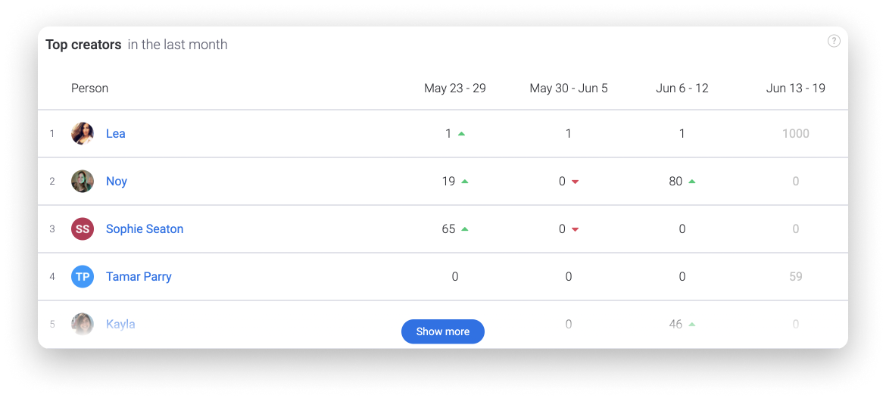Click Tamar Parry's TP avatar badge
The height and width of the screenshot is (398, 886).
point(83,277)
